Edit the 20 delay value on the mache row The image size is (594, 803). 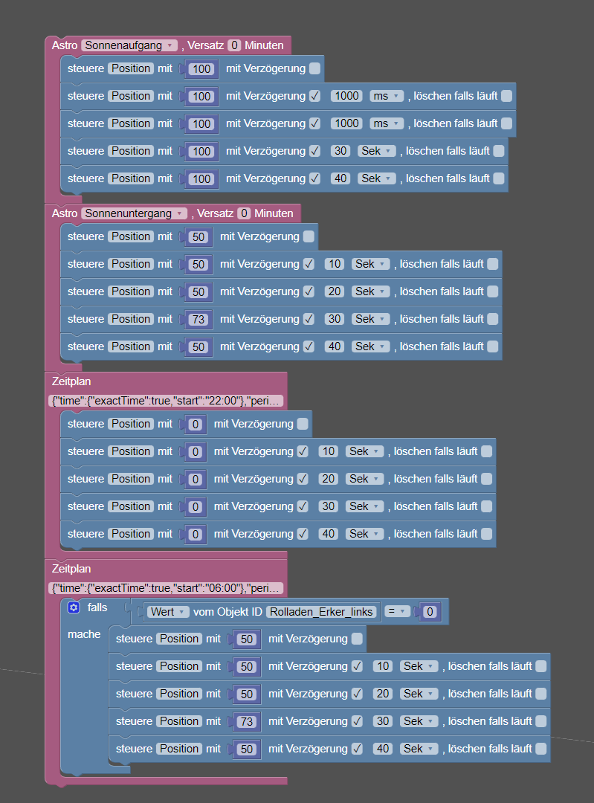(383, 694)
